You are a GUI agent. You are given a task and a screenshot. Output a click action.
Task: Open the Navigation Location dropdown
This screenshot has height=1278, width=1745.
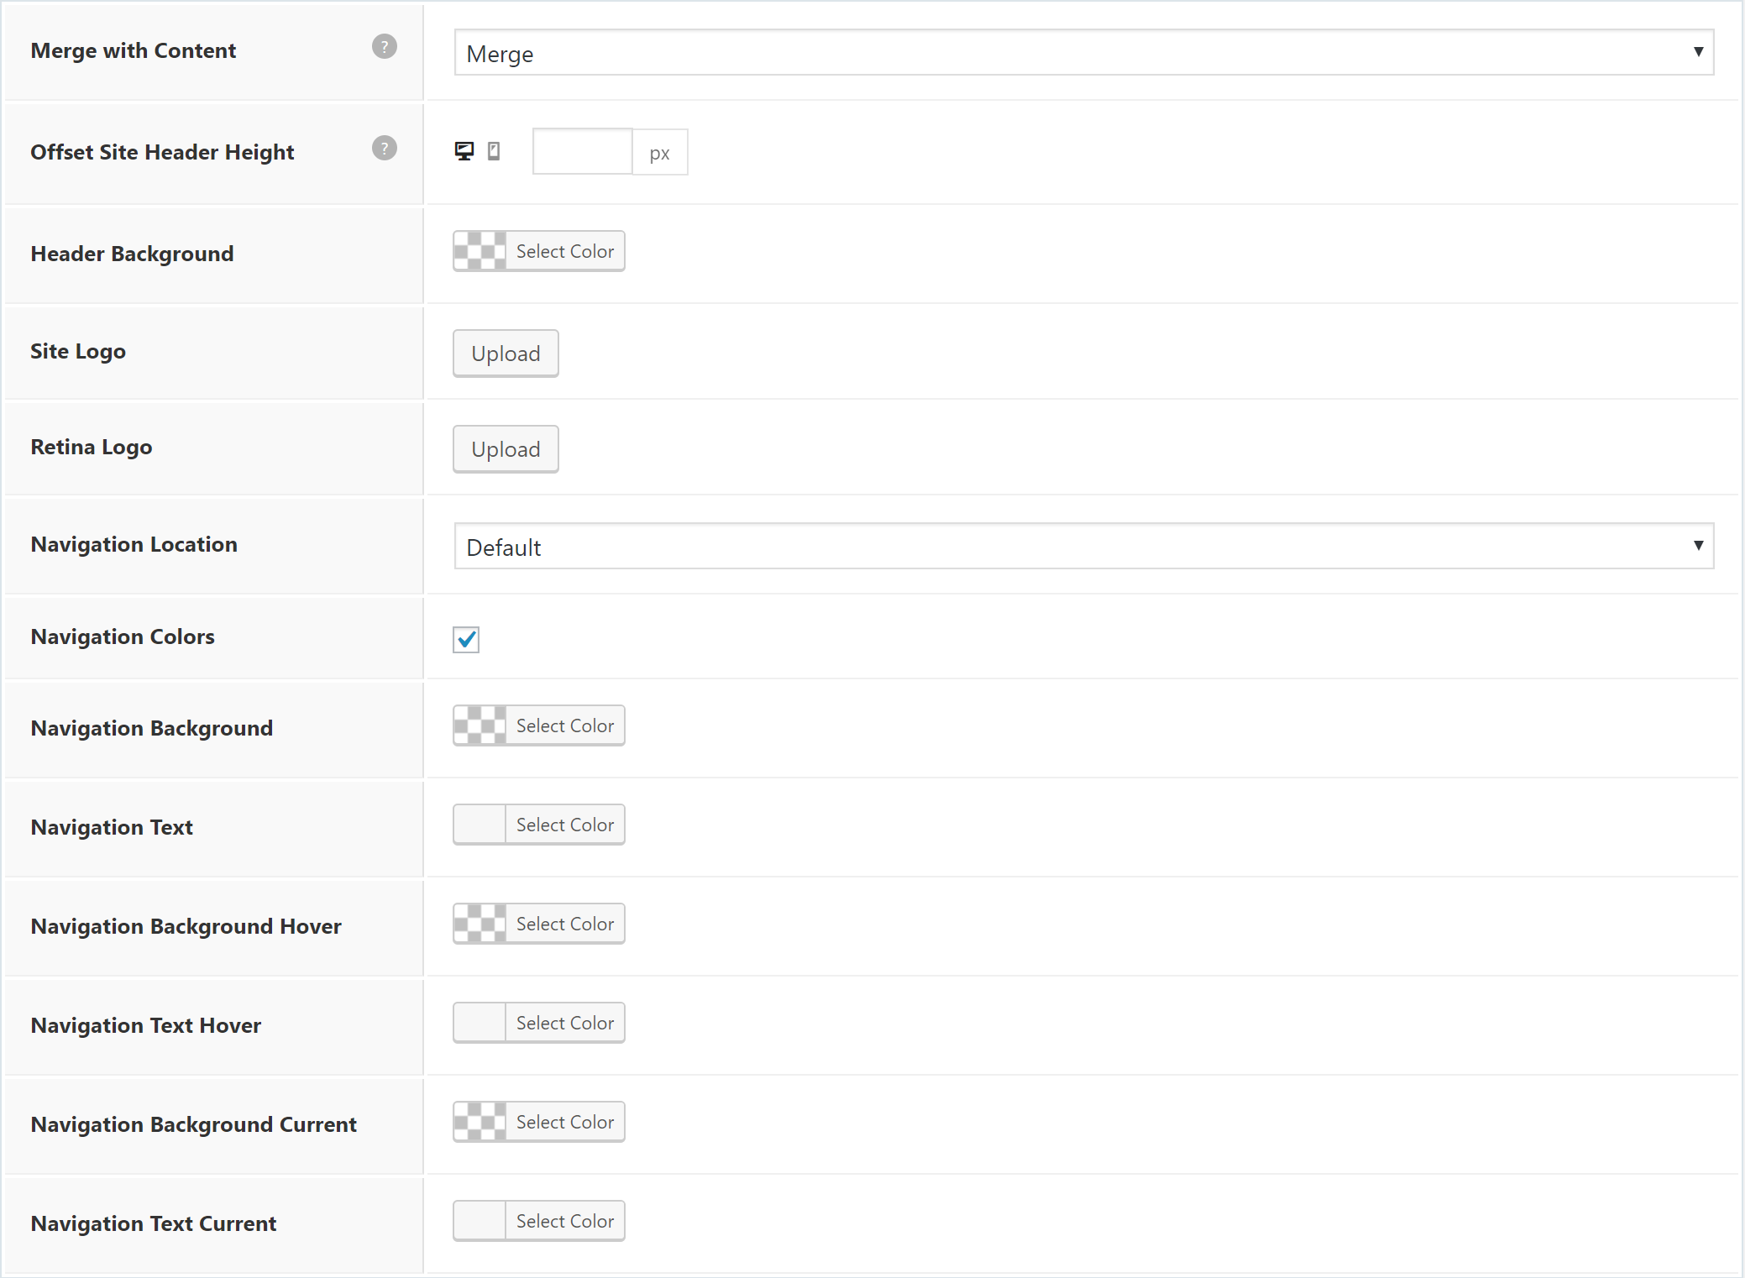pyautogui.click(x=1084, y=547)
